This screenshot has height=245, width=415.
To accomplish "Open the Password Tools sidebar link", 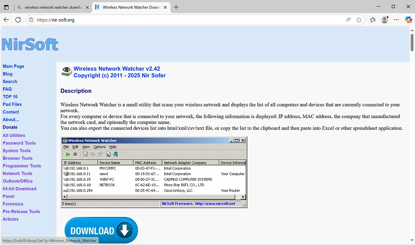I will point(19,143).
